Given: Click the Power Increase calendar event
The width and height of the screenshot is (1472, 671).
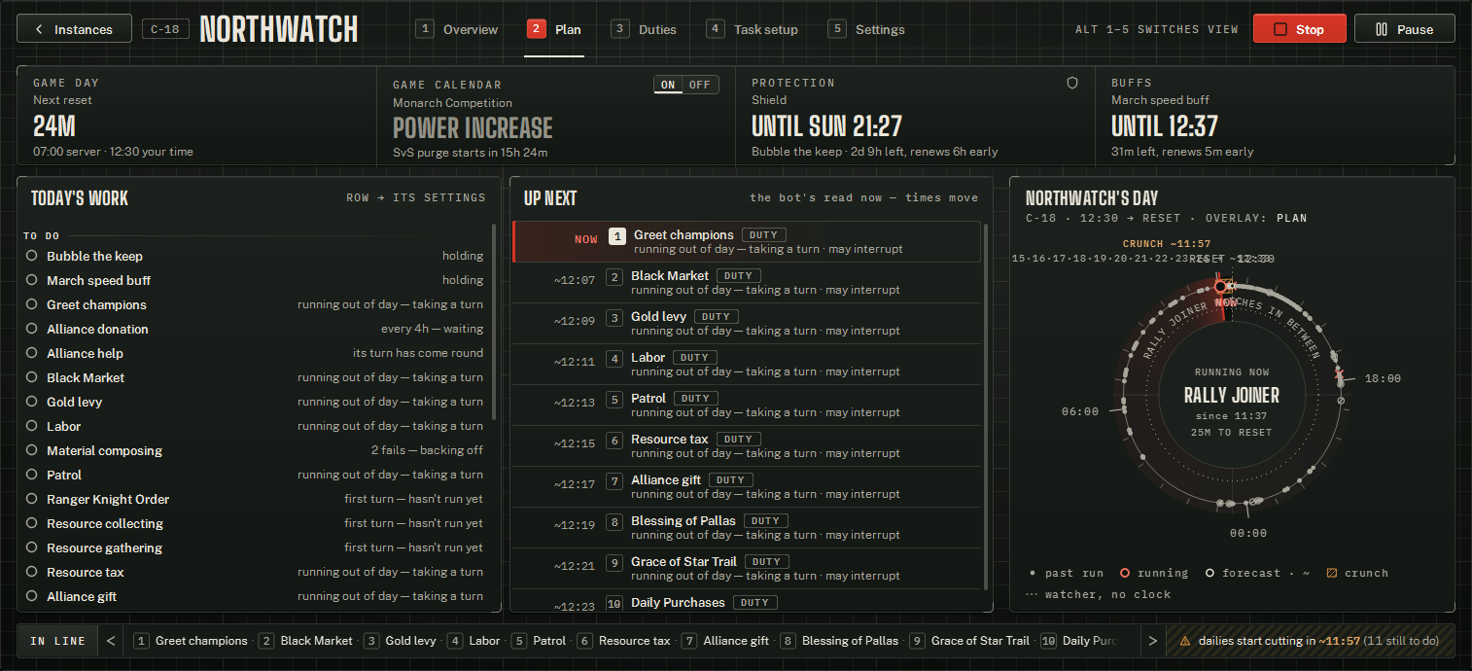Looking at the screenshot, I should 473,128.
